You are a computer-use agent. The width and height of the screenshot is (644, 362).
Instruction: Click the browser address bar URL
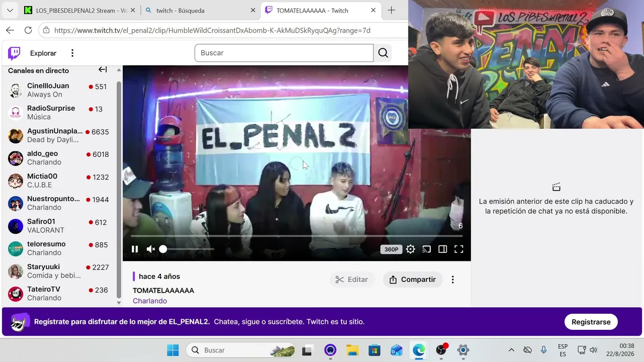[x=212, y=30]
